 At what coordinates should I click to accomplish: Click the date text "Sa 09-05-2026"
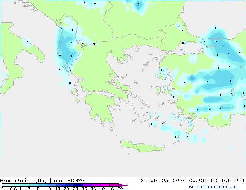(163, 181)
